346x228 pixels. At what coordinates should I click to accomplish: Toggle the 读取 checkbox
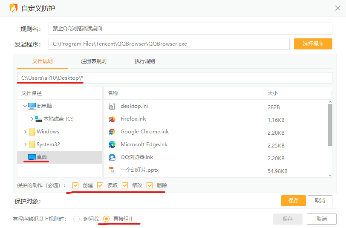(100, 185)
